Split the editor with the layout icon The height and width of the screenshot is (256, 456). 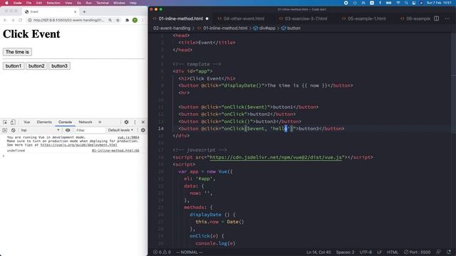pyautogui.click(x=437, y=18)
